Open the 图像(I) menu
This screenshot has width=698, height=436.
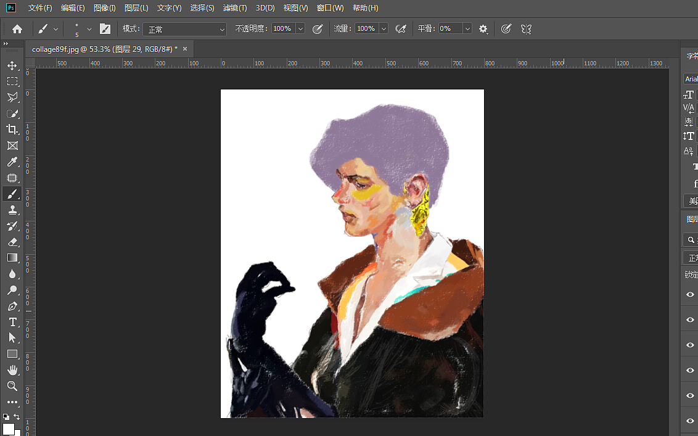105,8
